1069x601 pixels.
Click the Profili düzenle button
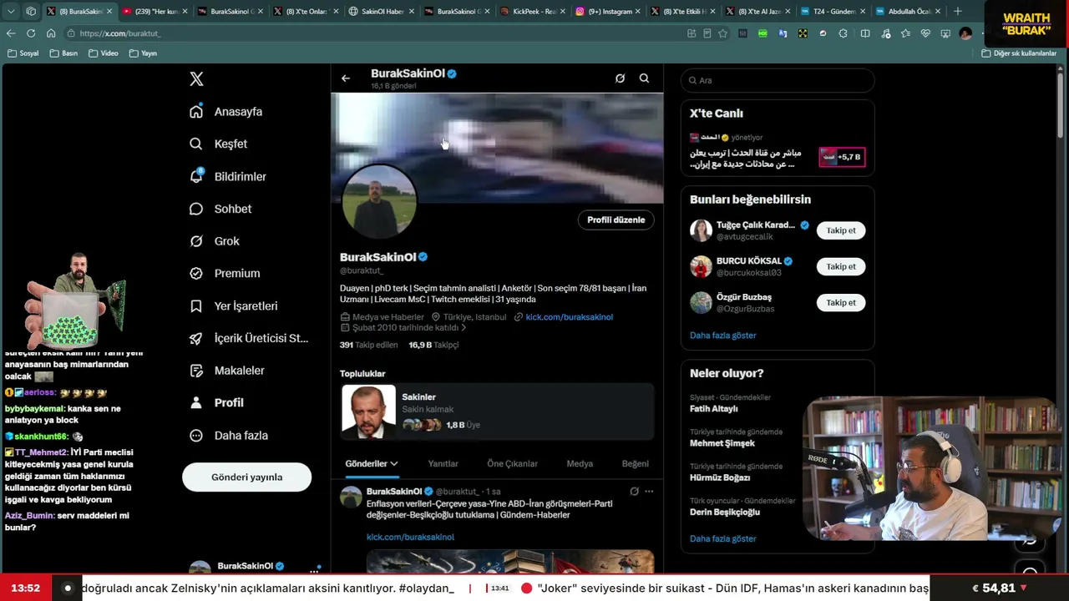616,220
